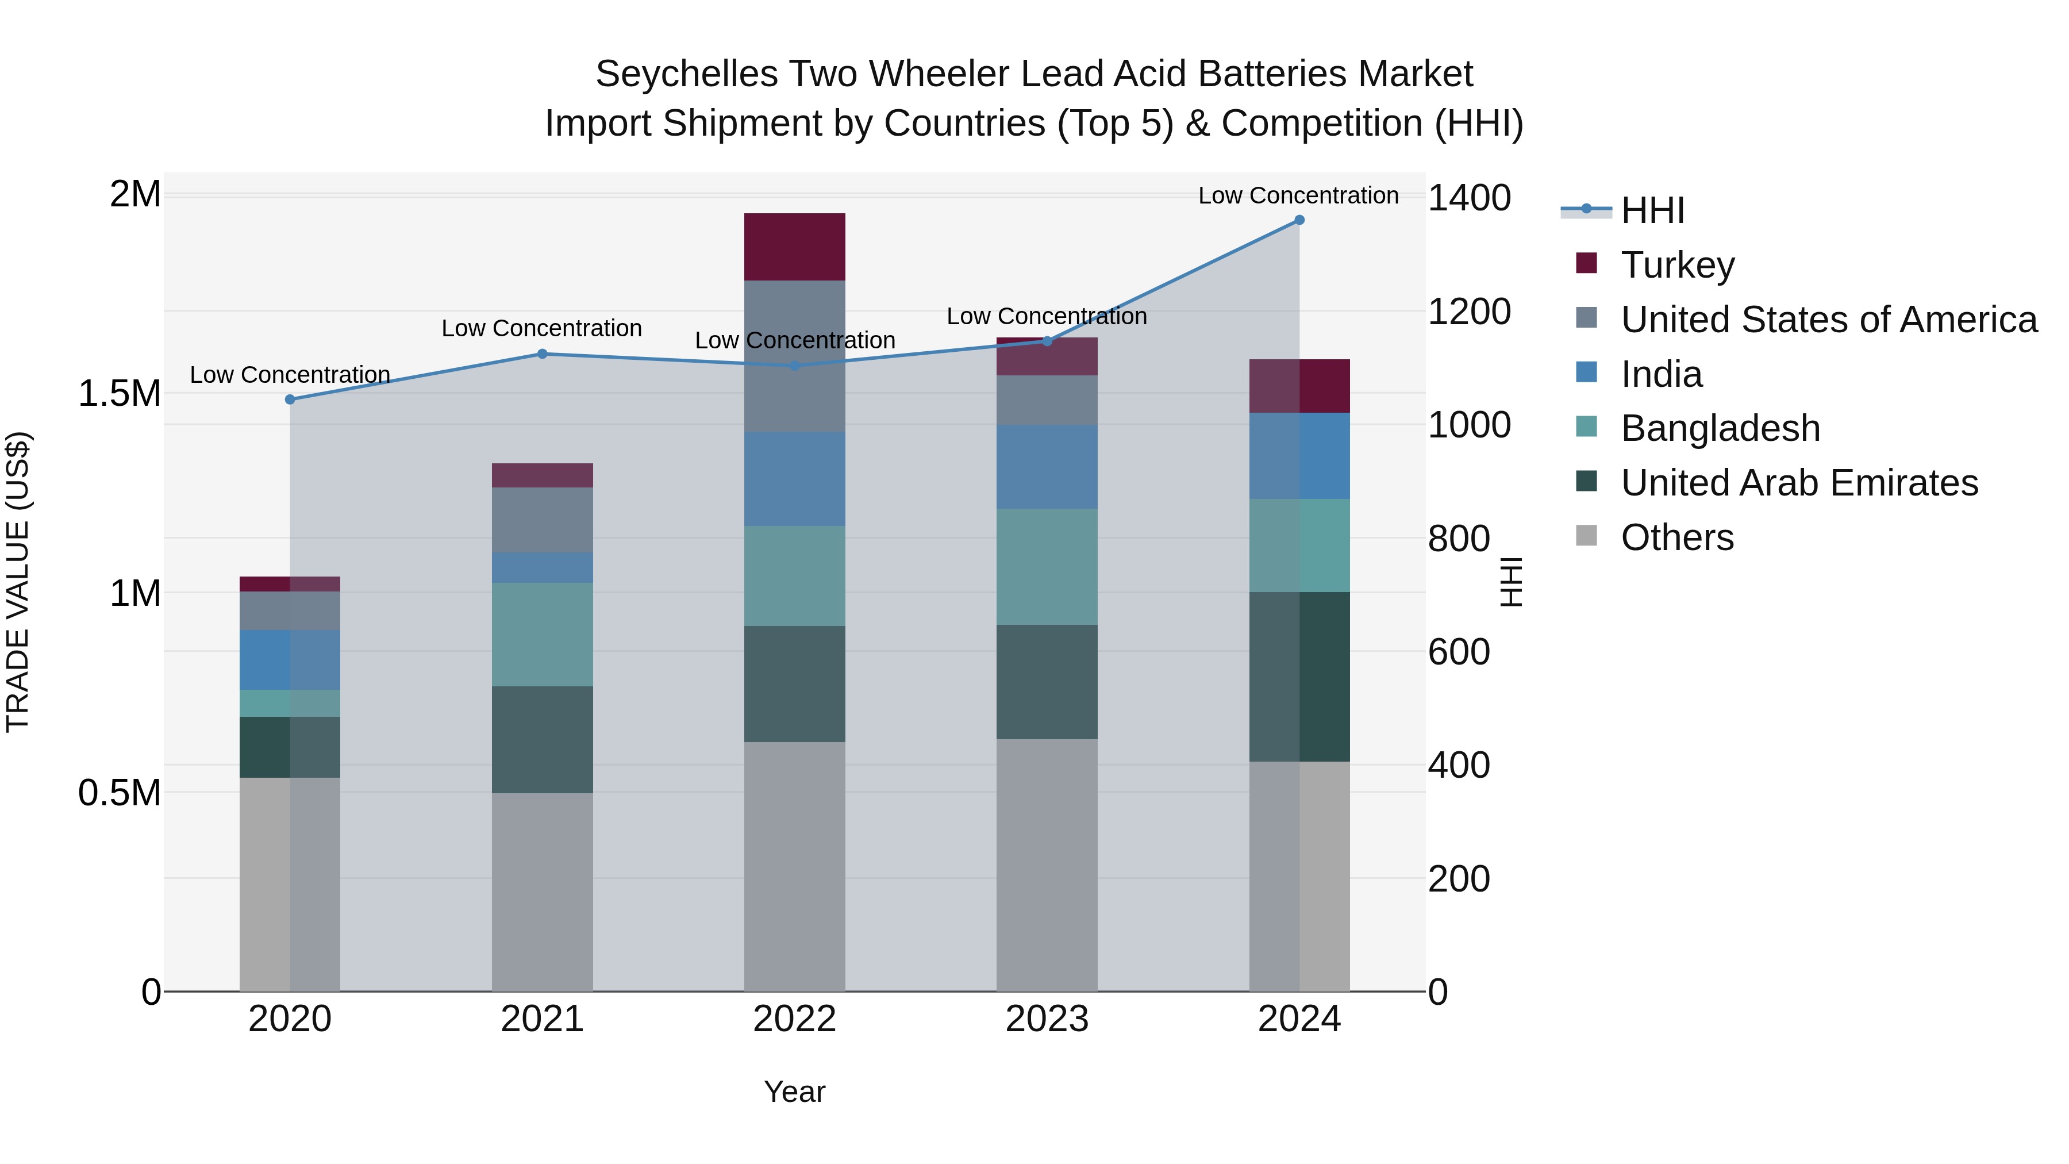This screenshot has height=1164, width=2069.
Task: Click the subtitle 'Import Shipment by Countries (Top 5) & Competition (HHI)'
Action: pos(1034,124)
